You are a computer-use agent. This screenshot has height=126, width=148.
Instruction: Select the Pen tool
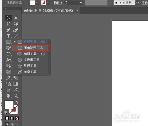[8, 30]
